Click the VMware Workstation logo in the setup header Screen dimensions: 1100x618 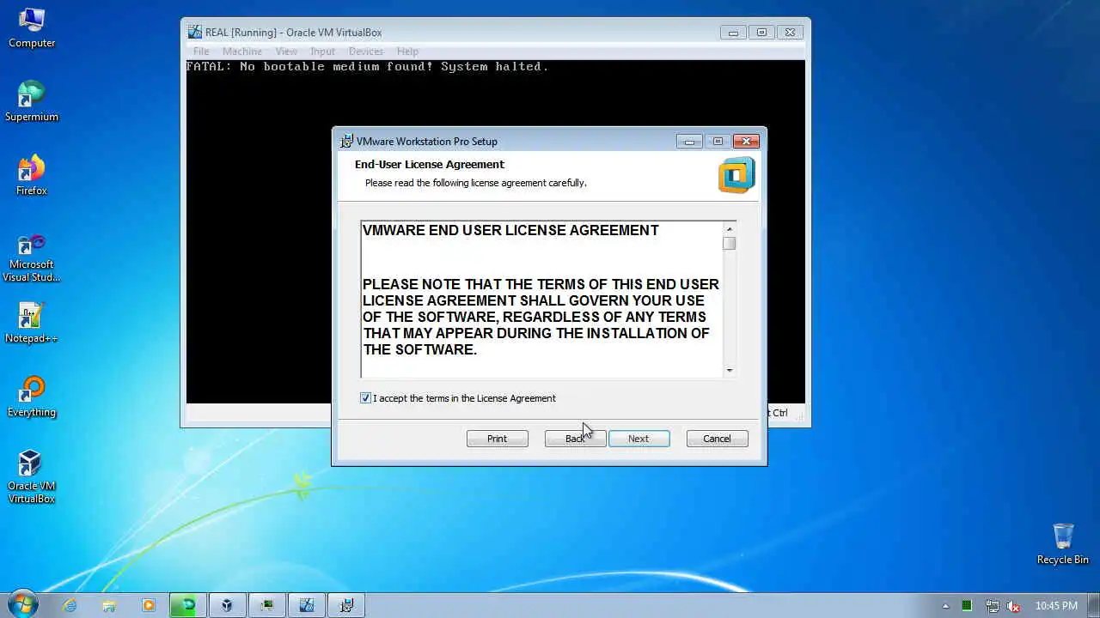coord(736,175)
